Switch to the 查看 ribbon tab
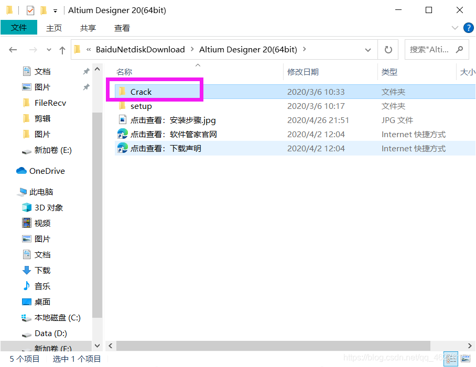Image resolution: width=476 pixels, height=367 pixels. [122, 28]
